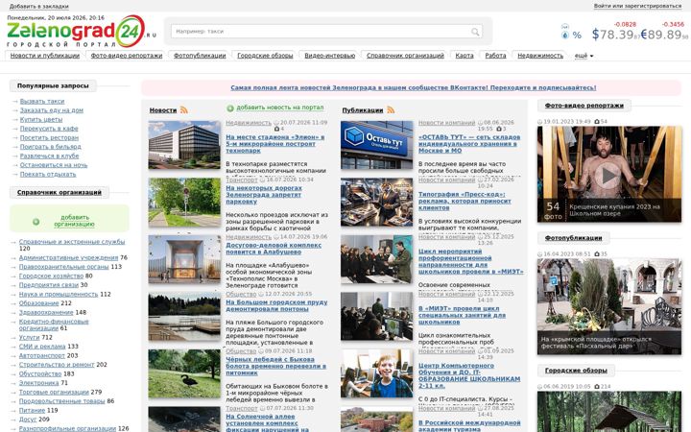Click in the search input field
This screenshot has width=691, height=432.
tap(322, 32)
